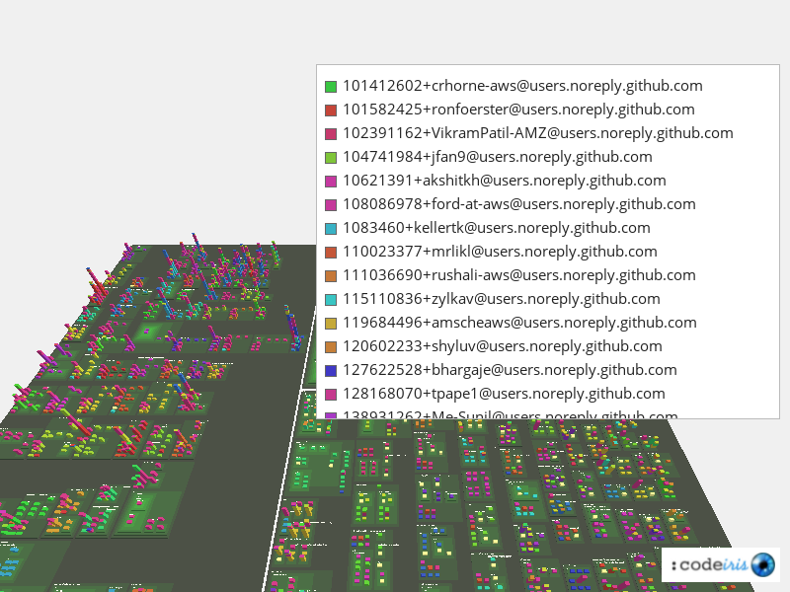This screenshot has height=592, width=790.
Task: Select 120602233+shyluv legend text
Action: coord(503,346)
